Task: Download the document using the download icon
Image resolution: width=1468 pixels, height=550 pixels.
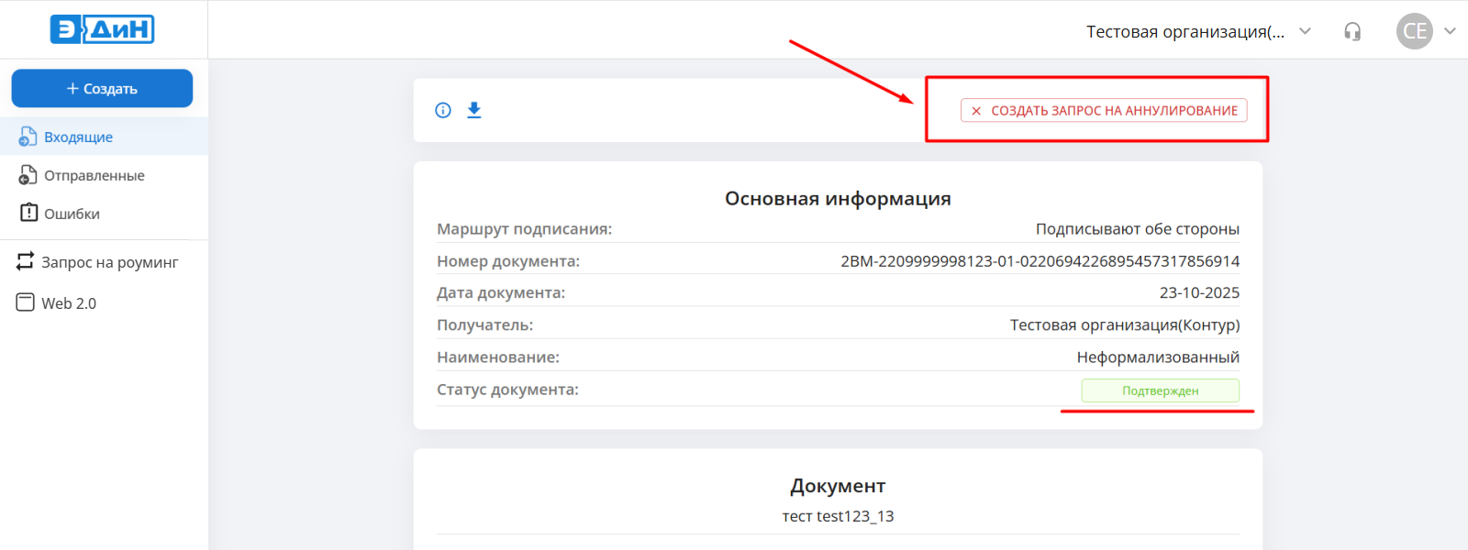Action: [473, 110]
